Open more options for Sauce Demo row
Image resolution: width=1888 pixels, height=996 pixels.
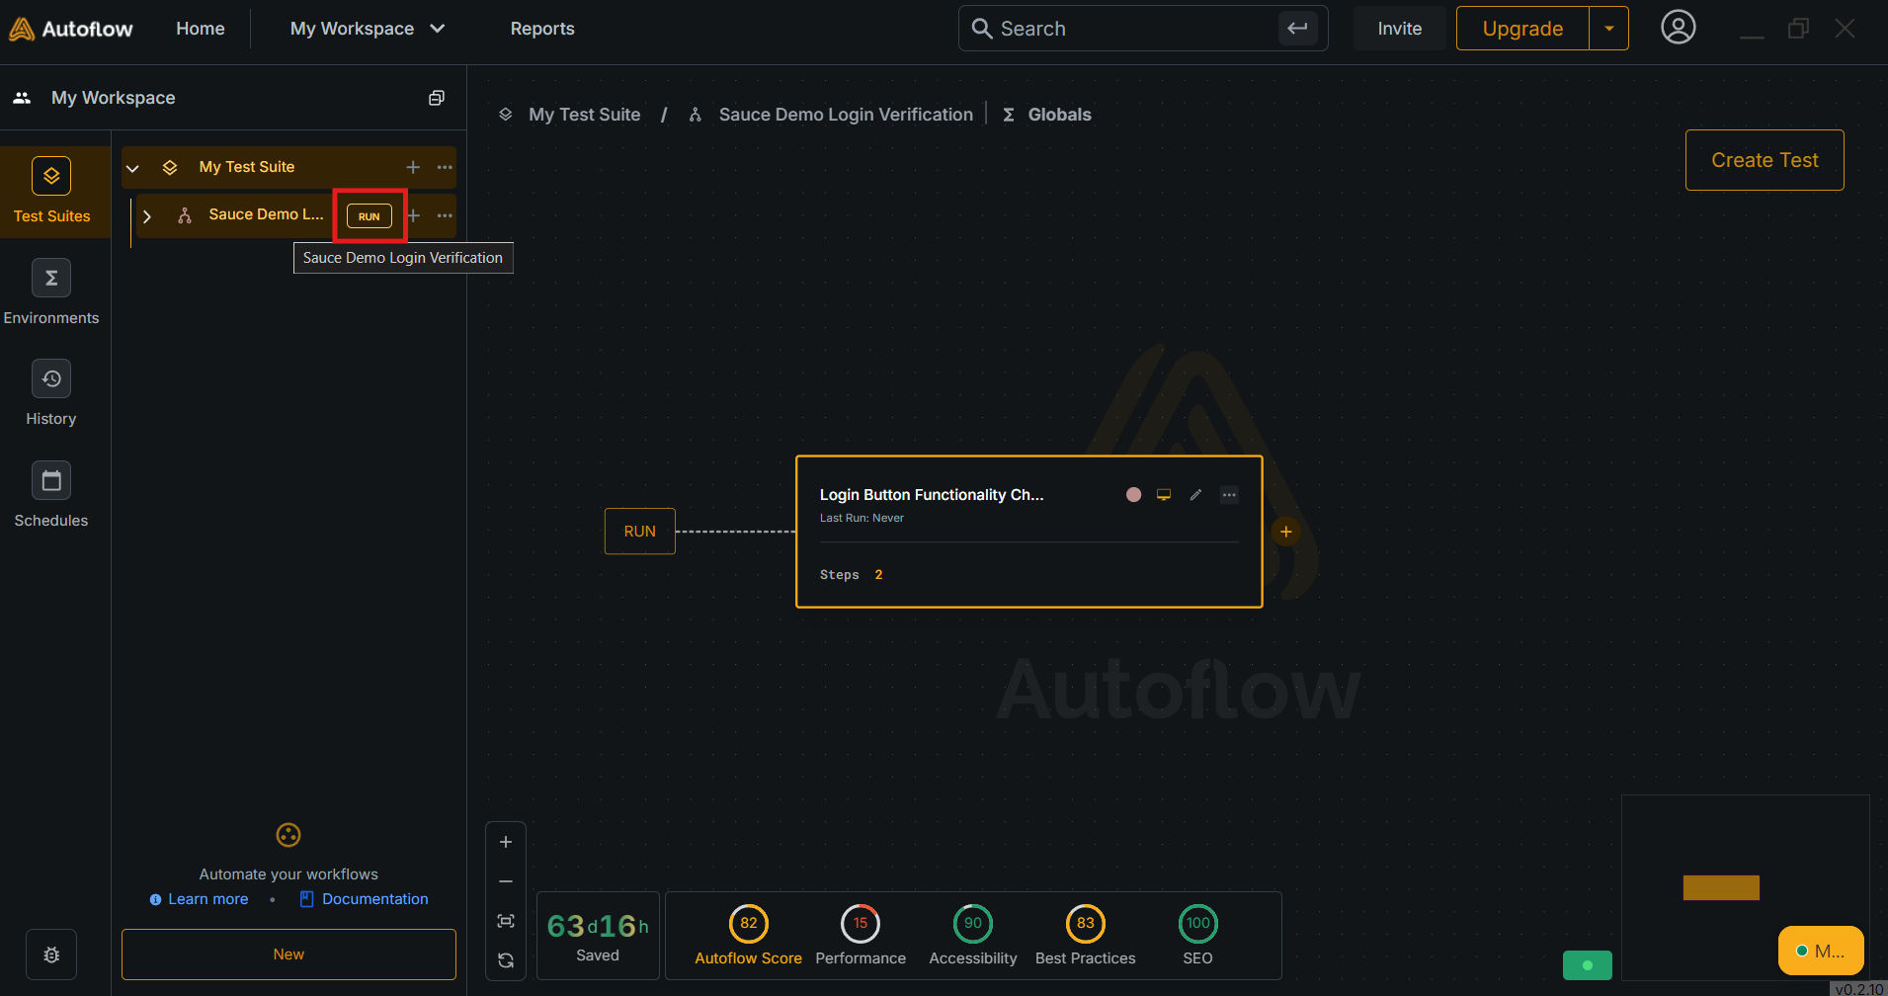point(445,215)
